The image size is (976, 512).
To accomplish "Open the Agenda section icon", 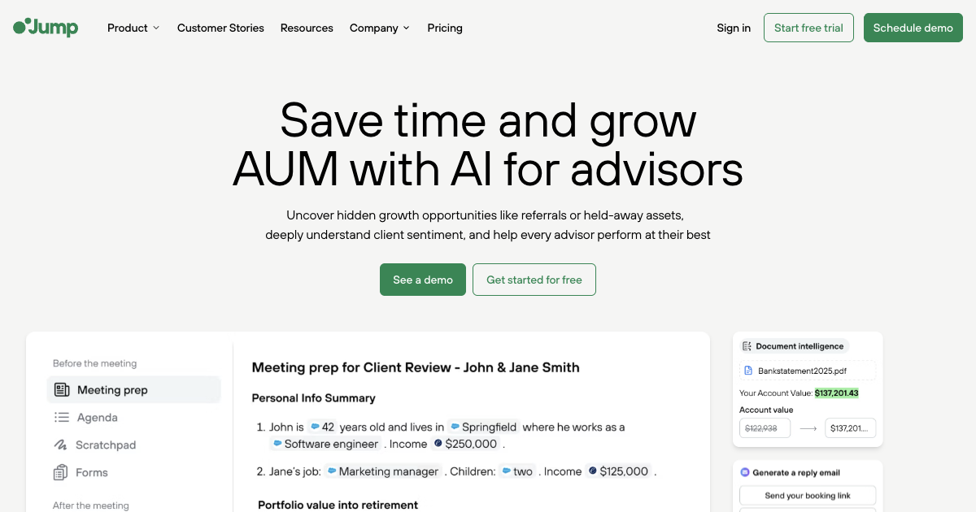I will click(x=63, y=417).
